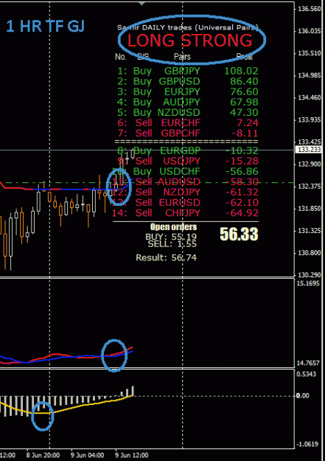Select the -15.28 profit value
The height and width of the screenshot is (461, 325).
pos(242,161)
